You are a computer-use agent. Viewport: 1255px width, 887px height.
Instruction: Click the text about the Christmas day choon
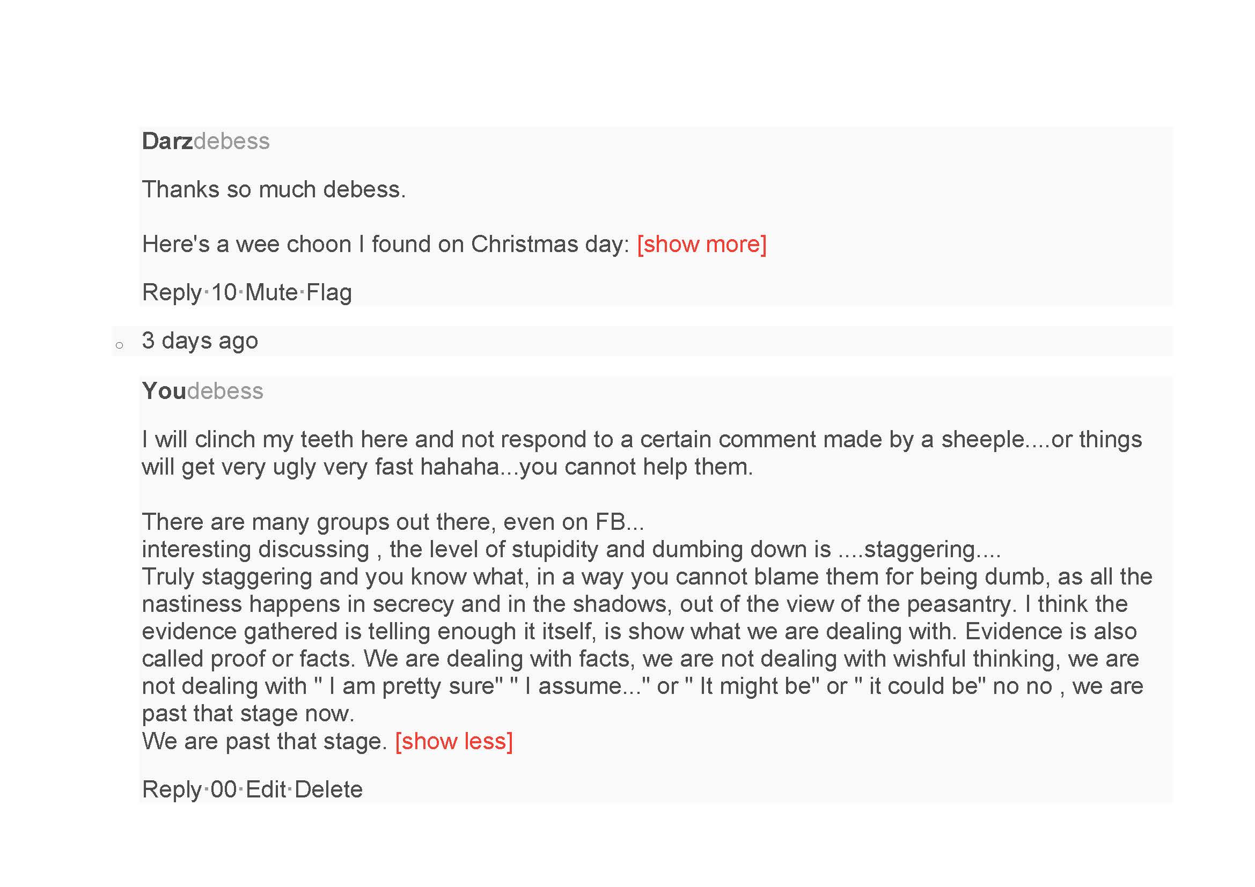coord(386,244)
